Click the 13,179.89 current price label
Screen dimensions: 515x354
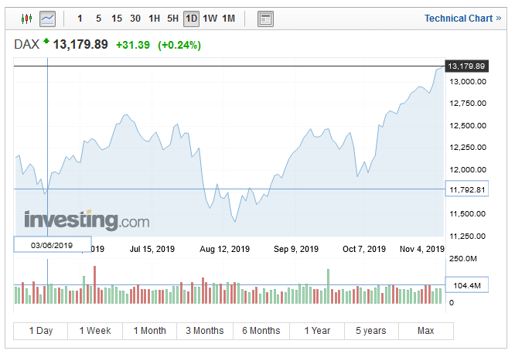pos(467,66)
